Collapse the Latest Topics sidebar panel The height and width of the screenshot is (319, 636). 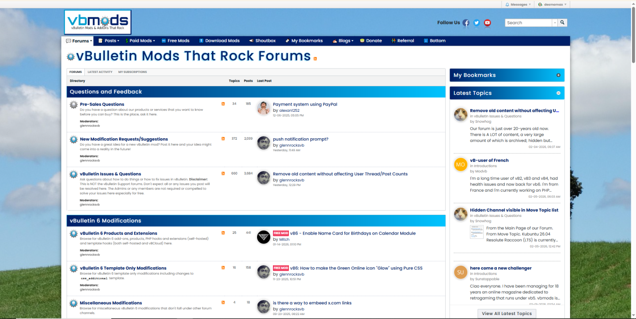pyautogui.click(x=558, y=93)
